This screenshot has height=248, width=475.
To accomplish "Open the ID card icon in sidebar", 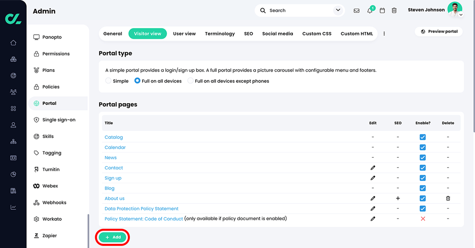I will point(13,158).
